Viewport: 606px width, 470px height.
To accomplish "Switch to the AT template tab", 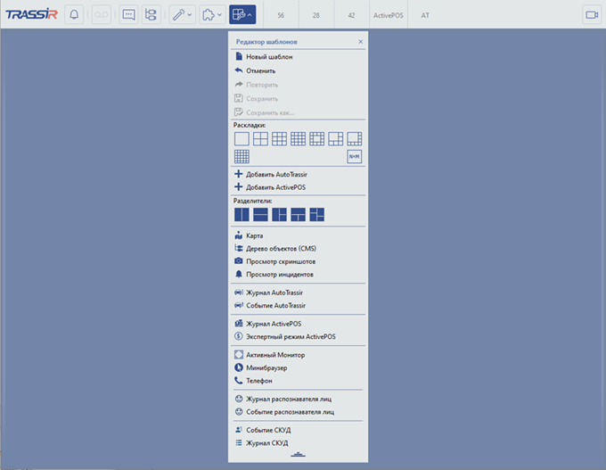I will click(x=425, y=15).
